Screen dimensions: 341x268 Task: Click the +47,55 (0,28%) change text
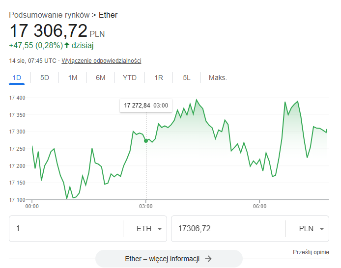click(36, 45)
